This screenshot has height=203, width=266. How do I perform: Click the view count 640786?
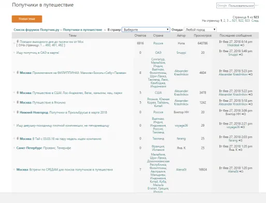[203, 43]
